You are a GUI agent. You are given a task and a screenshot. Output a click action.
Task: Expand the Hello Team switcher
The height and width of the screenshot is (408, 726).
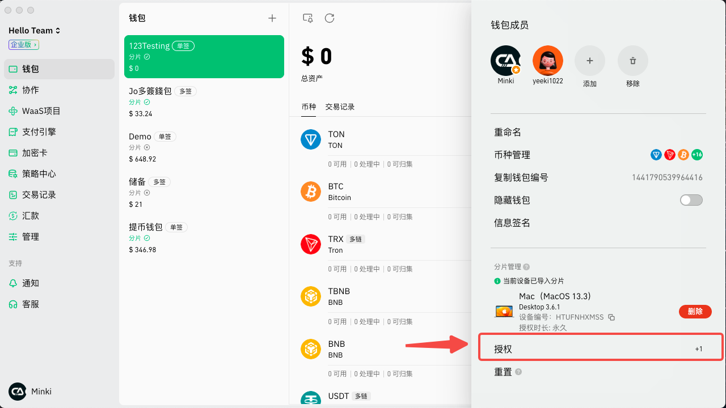(x=35, y=31)
